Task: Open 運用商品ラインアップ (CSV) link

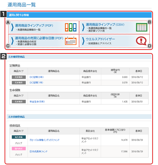Action: point(105,24)
